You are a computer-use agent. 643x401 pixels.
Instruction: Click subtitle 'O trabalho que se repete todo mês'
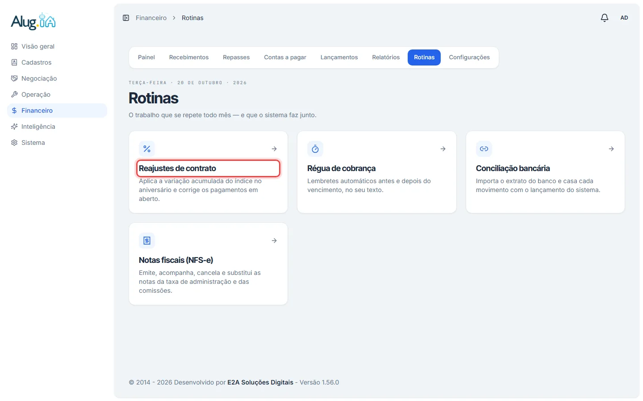[x=222, y=115]
